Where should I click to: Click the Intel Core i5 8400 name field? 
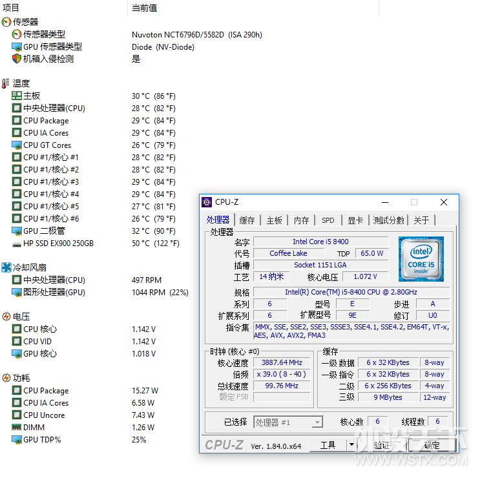321,242
